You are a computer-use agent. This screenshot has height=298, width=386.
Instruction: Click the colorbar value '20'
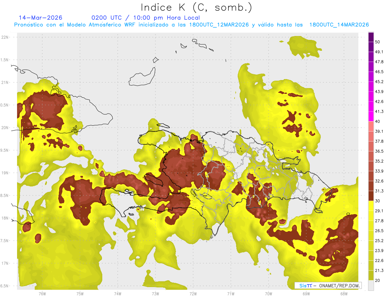pyautogui.click(x=378, y=280)
